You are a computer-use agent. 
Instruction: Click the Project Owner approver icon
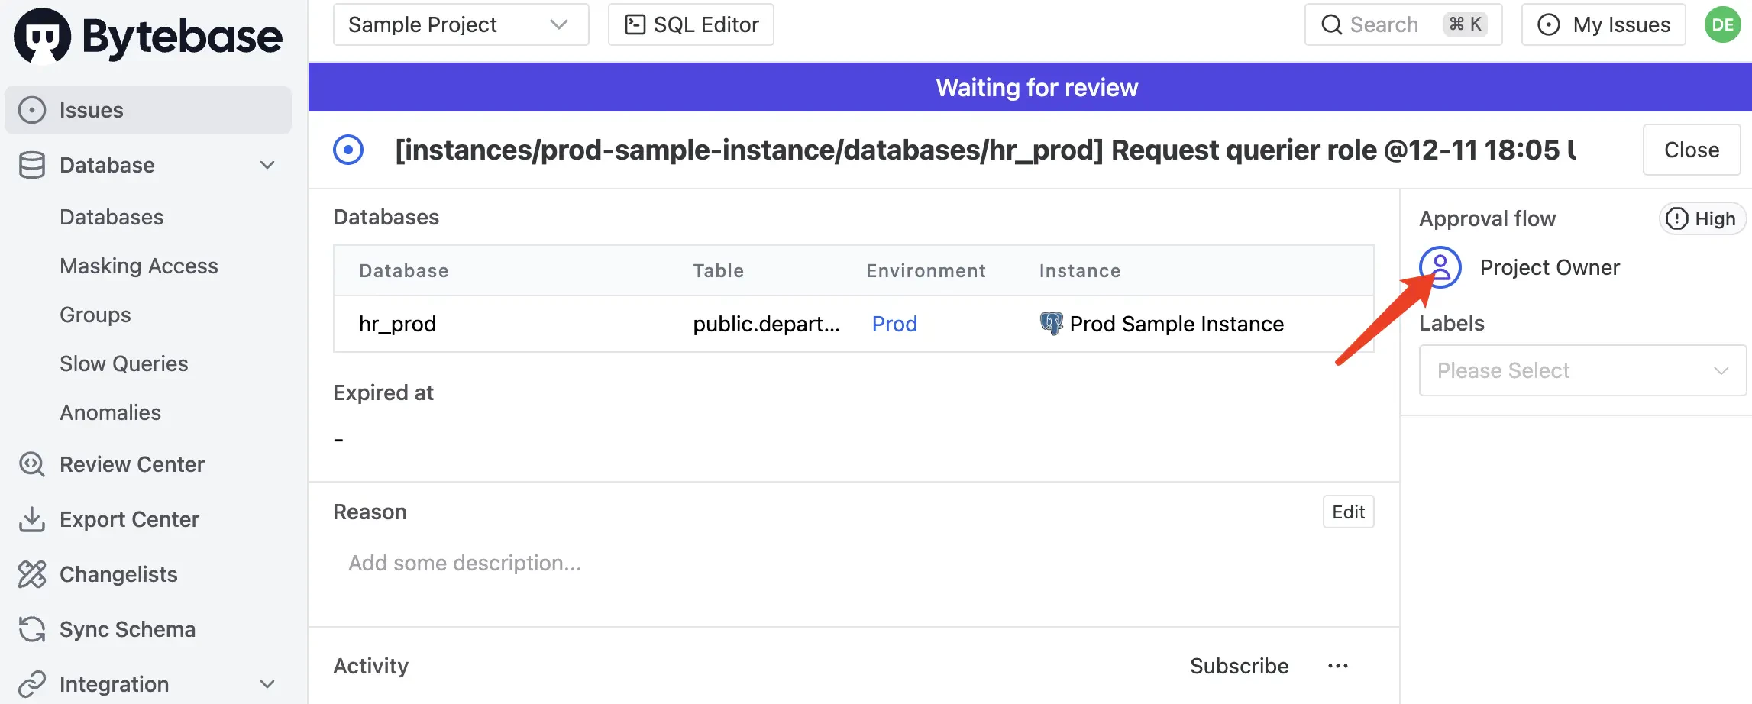[x=1440, y=267]
